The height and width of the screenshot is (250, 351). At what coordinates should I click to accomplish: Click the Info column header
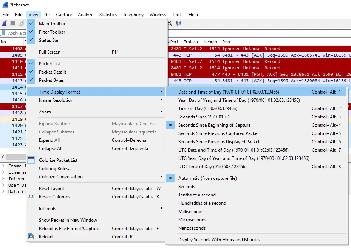[286, 42]
